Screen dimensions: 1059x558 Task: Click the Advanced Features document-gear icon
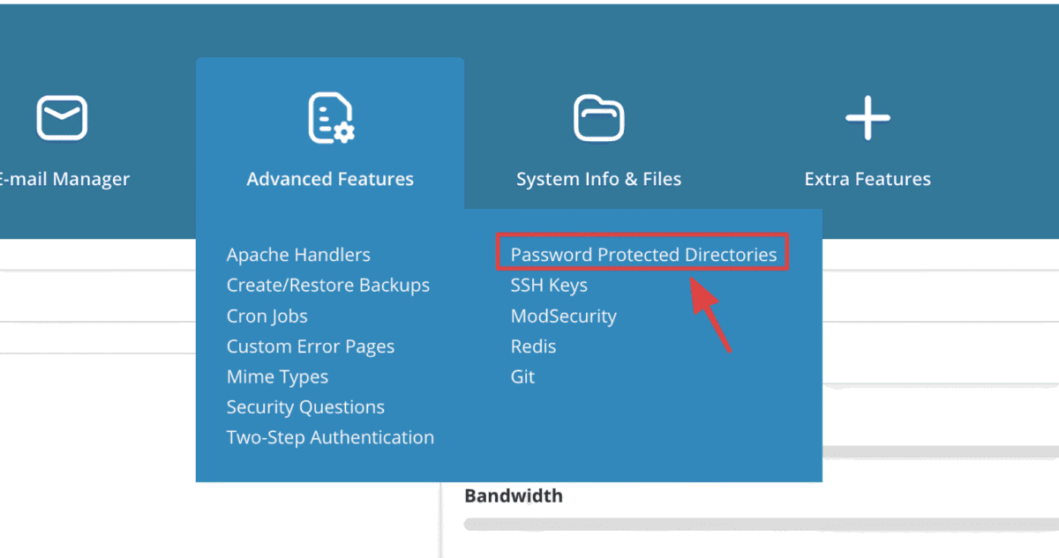coord(331,118)
